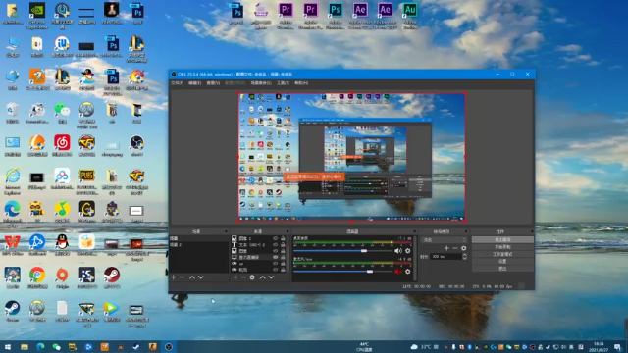
Task: Lock the top image source row
Action: coord(283,238)
